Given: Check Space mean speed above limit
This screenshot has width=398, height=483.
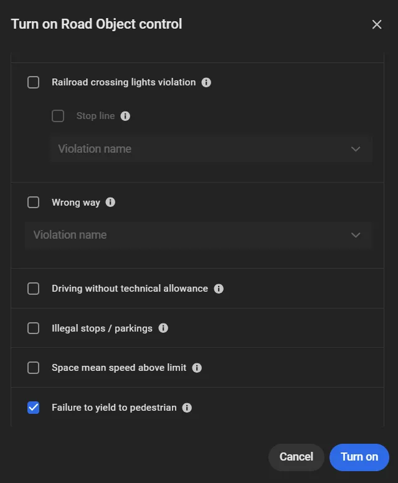Looking at the screenshot, I should [x=33, y=368].
